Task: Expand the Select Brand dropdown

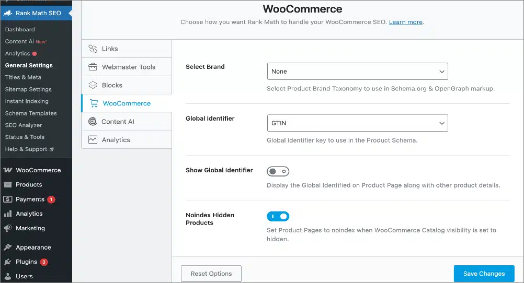Action: click(x=357, y=72)
